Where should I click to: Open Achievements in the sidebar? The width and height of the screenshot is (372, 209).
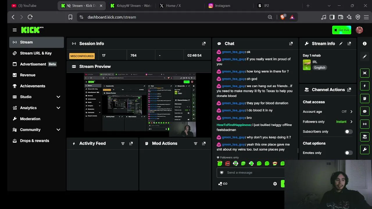37,86
